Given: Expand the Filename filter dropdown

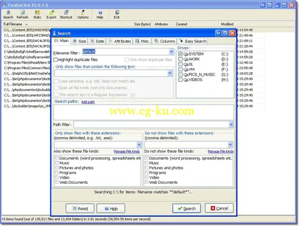Looking at the screenshot, I should click(171, 52).
